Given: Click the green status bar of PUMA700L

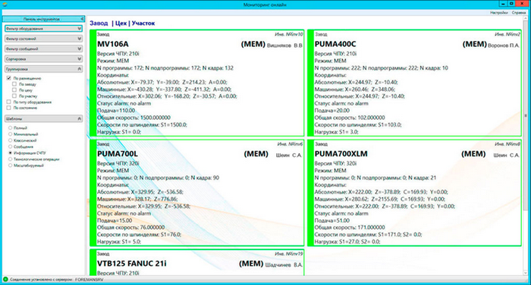Looking at the screenshot, I should pos(93,193).
